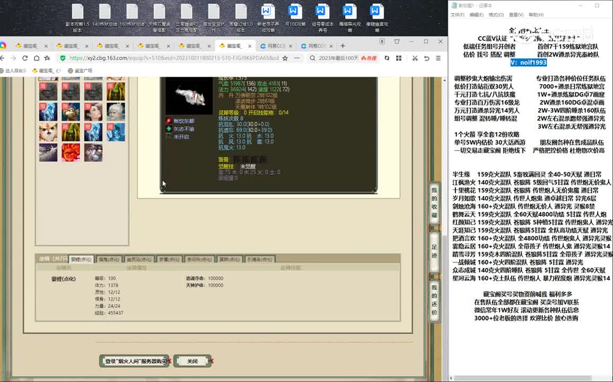The width and height of the screenshot is (613, 382).
Task: Open Notepad 格式(O) menu
Action: 496,15
